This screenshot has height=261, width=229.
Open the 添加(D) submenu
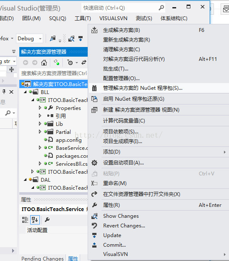[158, 152]
